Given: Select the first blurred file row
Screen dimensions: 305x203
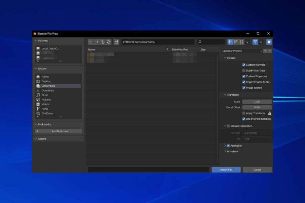Looking at the screenshot, I should click(152, 54).
